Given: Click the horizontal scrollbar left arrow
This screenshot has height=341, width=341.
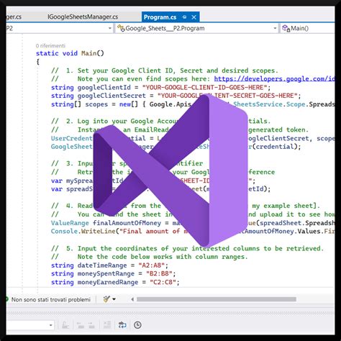Looking at the screenshot, I should 132,299.
